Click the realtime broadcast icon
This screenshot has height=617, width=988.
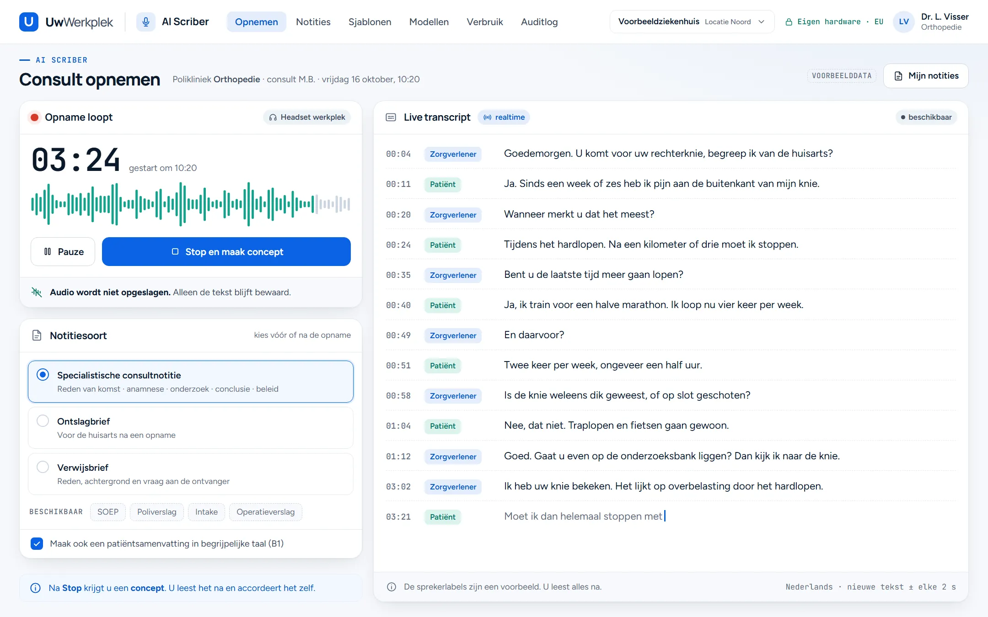pyautogui.click(x=488, y=117)
